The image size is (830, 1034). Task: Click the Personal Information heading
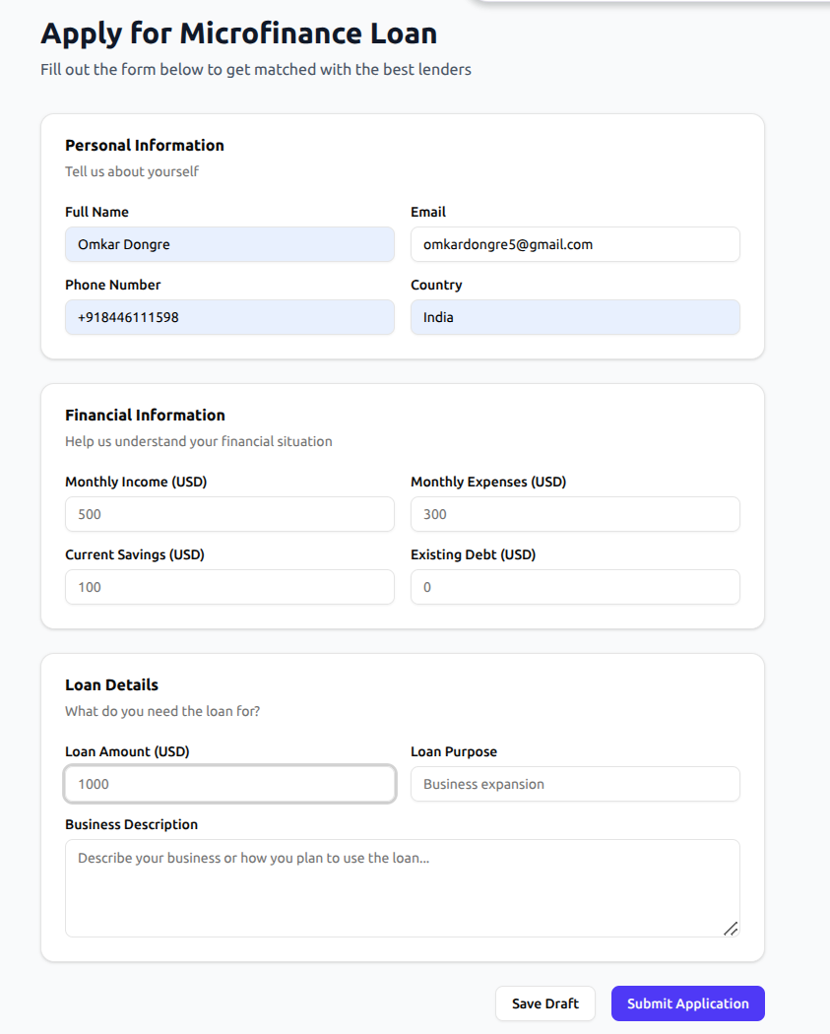coord(145,145)
